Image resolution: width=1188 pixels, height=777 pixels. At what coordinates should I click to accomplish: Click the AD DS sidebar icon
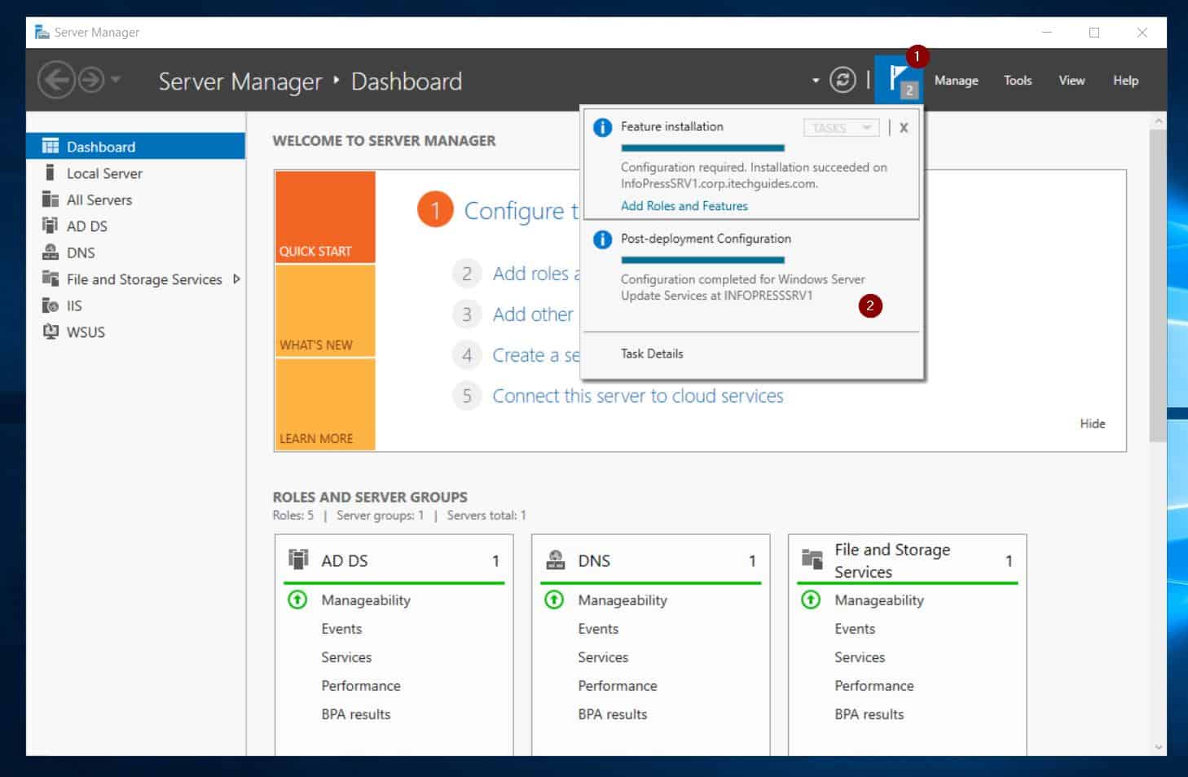coord(51,226)
